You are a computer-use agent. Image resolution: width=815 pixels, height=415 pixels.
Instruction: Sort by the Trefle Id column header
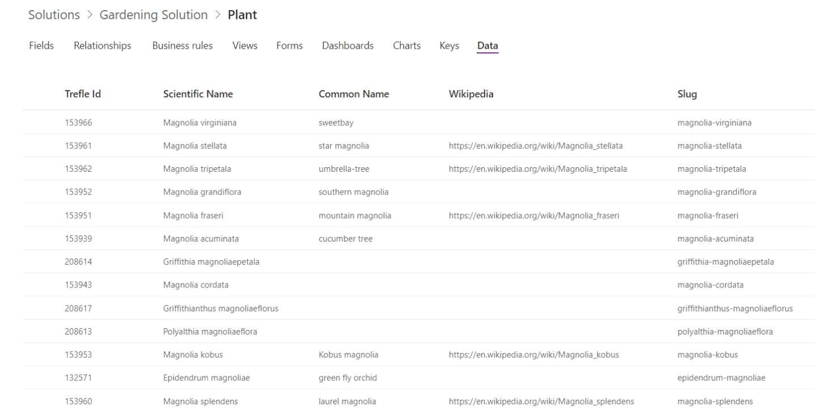83,94
